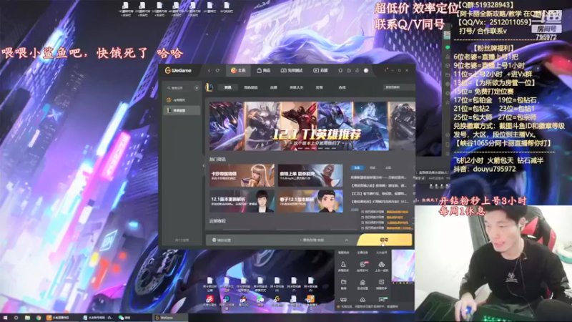This screenshot has height=322, width=572.
Task: Select the 资讯 news sub-tab
Action: pyautogui.click(x=227, y=87)
